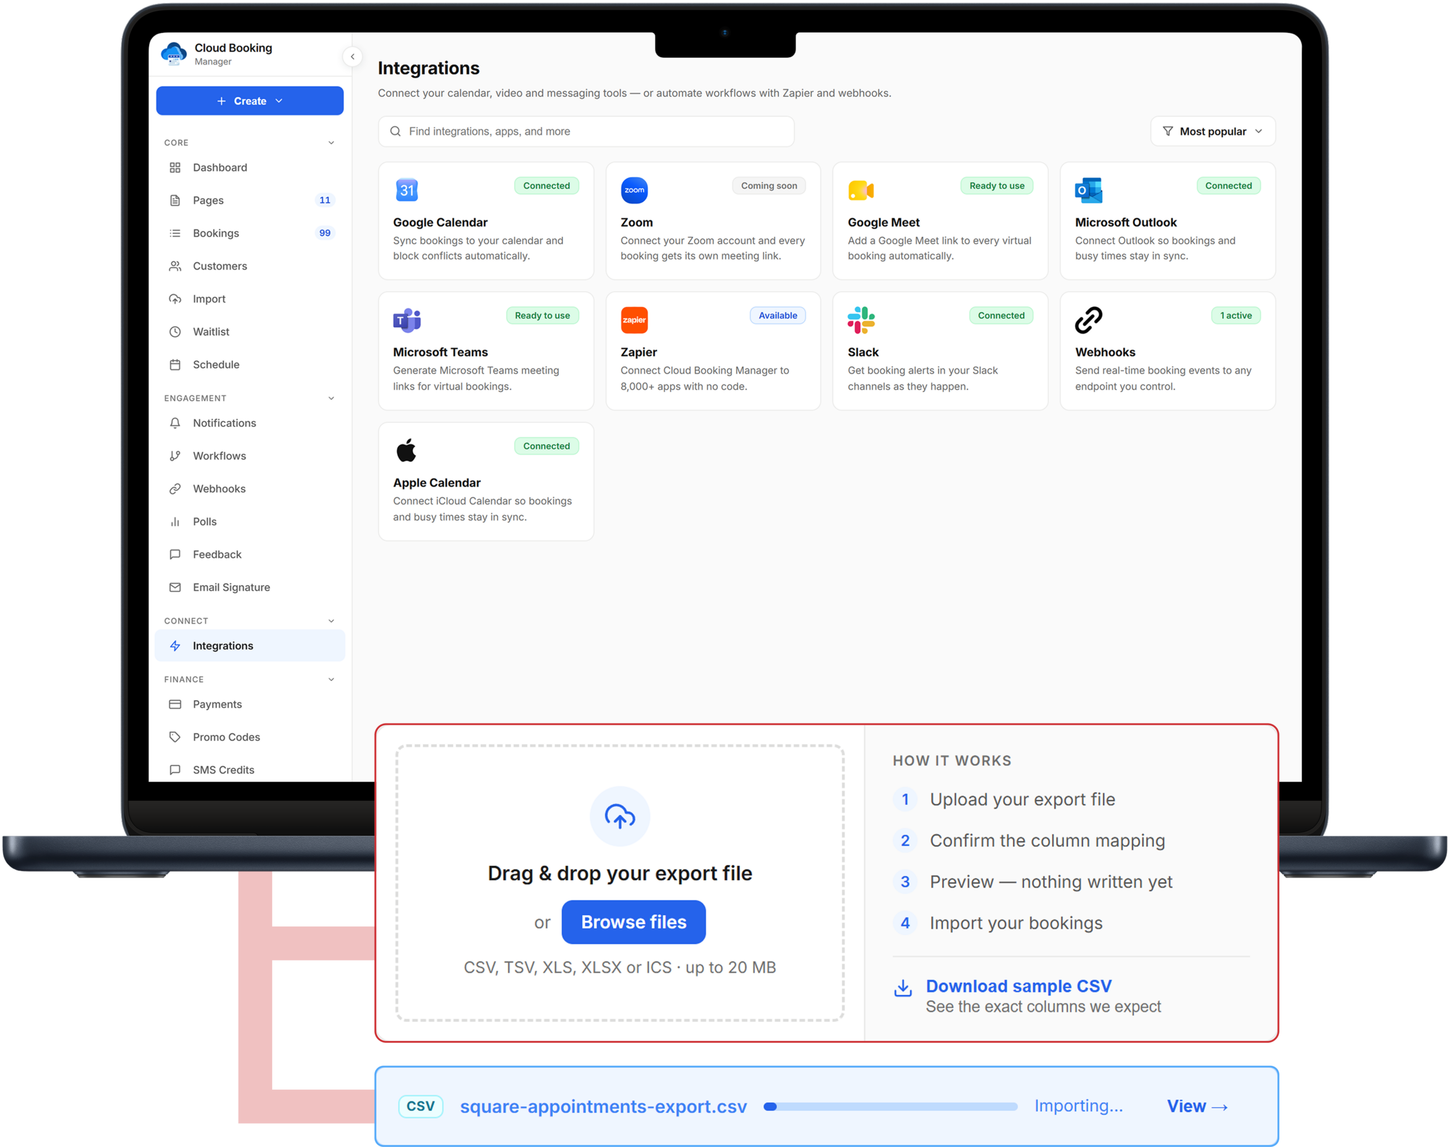Click the Feedback speech bubble icon
The height and width of the screenshot is (1147, 1451).
tap(175, 555)
